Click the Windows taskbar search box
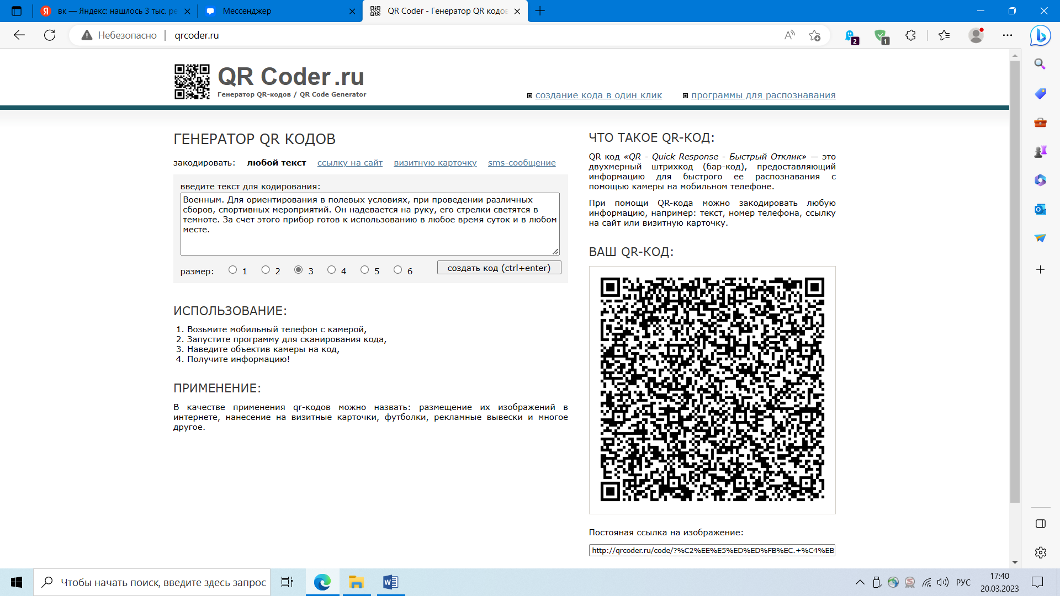1060x596 pixels. click(x=152, y=582)
